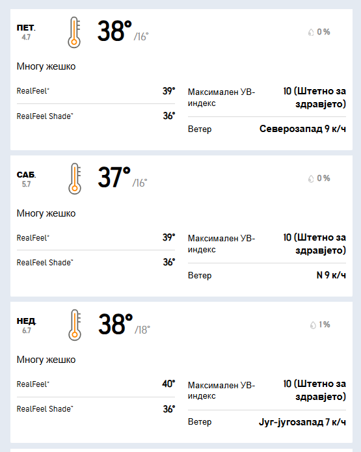Select the 37° /16° temperature on Saturday card
361x452 pixels.
[122, 178]
